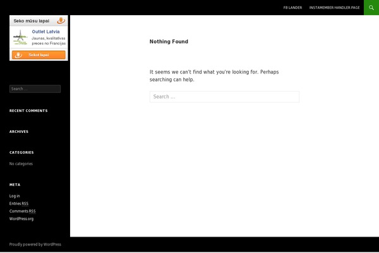Viewport: 379px width, 253px height.
Task: Click the Log in link
Action: pyautogui.click(x=15, y=196)
